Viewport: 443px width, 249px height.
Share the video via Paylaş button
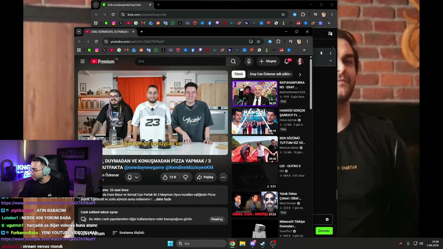(205, 177)
